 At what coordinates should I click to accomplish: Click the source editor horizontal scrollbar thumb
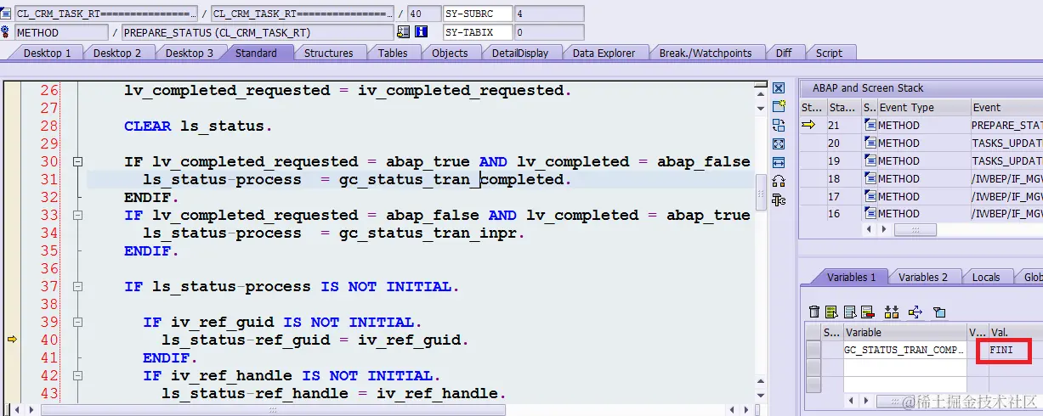pyautogui.click(x=275, y=409)
